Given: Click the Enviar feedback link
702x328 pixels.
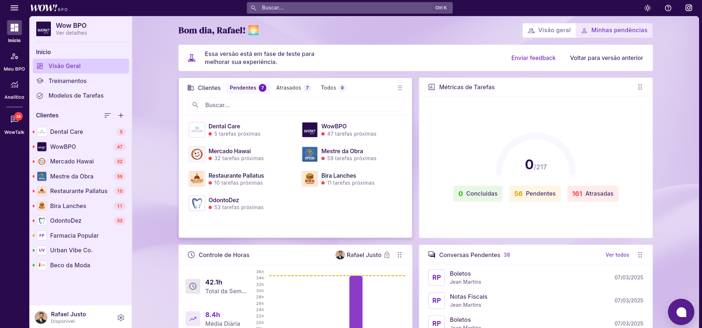Looking at the screenshot, I should click(x=533, y=58).
